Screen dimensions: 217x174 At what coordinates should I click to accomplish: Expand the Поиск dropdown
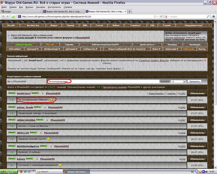pyautogui.click(x=157, y=49)
